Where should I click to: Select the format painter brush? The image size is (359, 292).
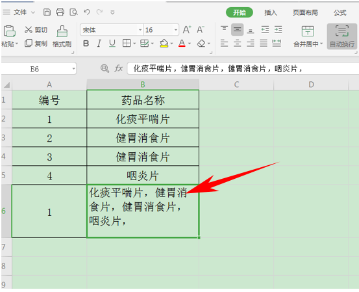point(62,36)
